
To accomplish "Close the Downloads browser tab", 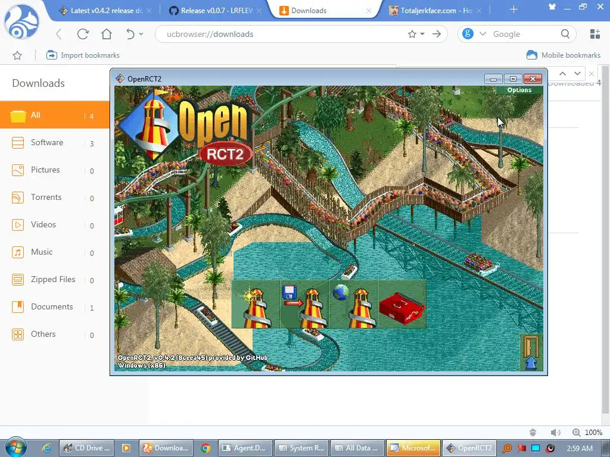I will pos(368,11).
